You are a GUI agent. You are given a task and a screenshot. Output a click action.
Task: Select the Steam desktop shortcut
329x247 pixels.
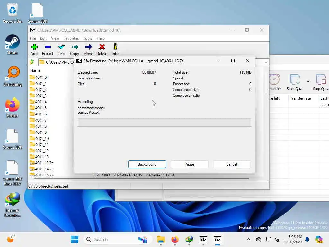point(13,45)
